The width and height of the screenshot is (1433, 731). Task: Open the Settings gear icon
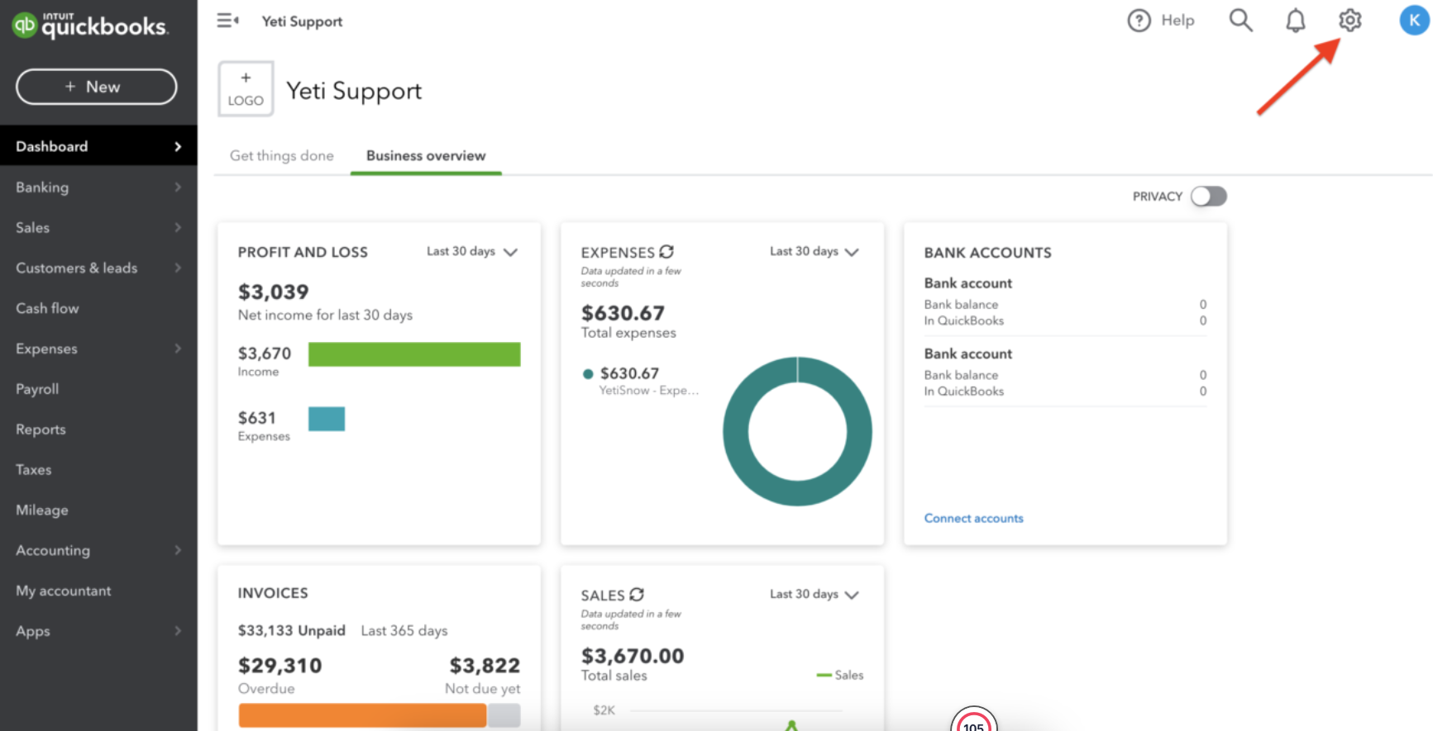1349,21
